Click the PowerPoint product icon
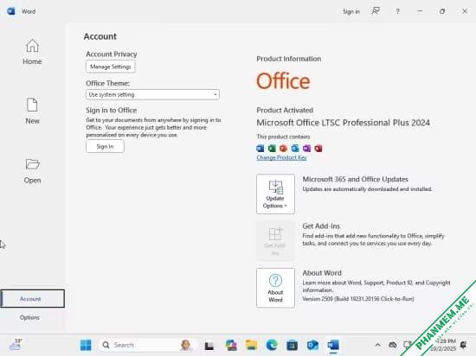Image resolution: width=476 pixels, height=356 pixels. (283, 149)
